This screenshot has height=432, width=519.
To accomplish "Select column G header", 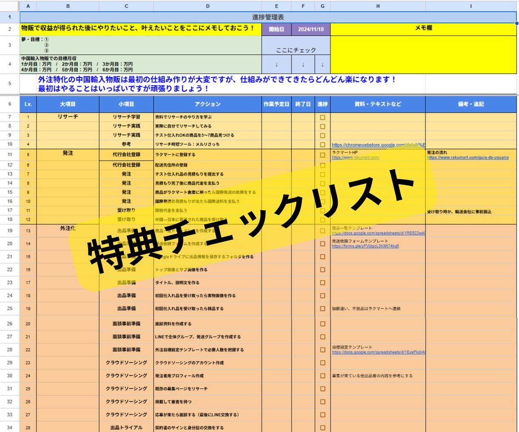I will pyautogui.click(x=322, y=6).
